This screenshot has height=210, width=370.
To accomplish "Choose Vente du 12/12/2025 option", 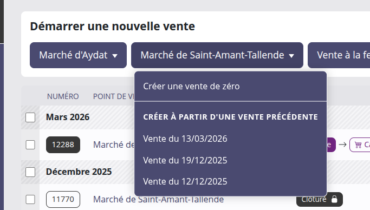I will [231, 182].
